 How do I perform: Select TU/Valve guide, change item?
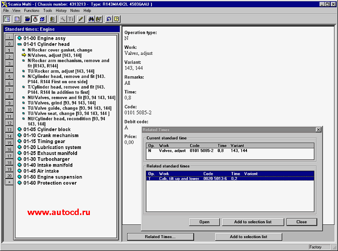(69, 108)
